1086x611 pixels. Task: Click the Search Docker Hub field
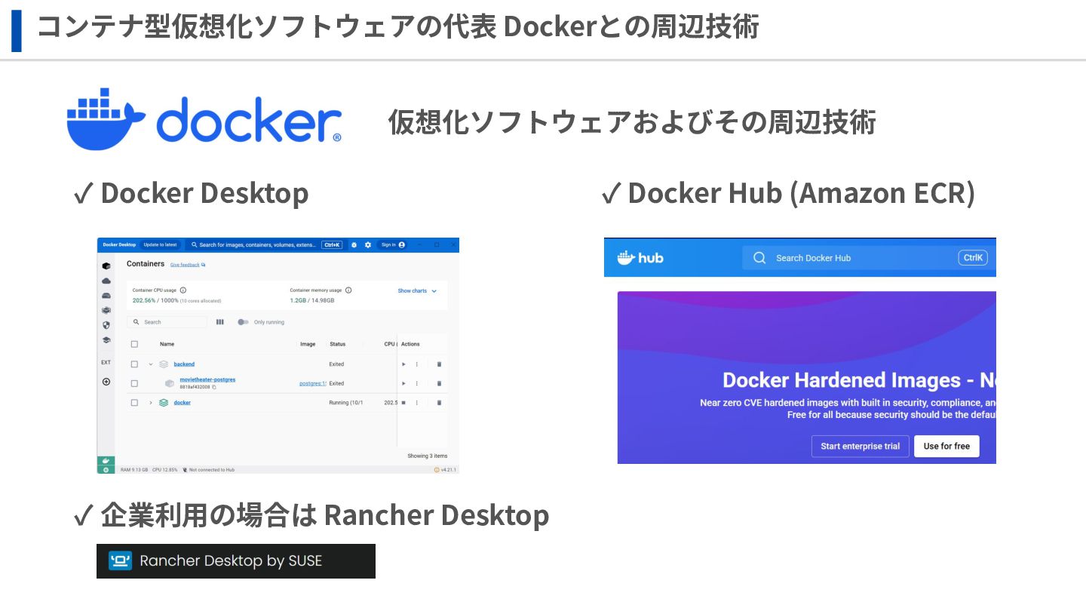tap(869, 258)
